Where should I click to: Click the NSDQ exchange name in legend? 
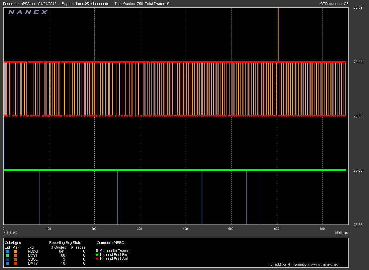pyautogui.click(x=33, y=251)
